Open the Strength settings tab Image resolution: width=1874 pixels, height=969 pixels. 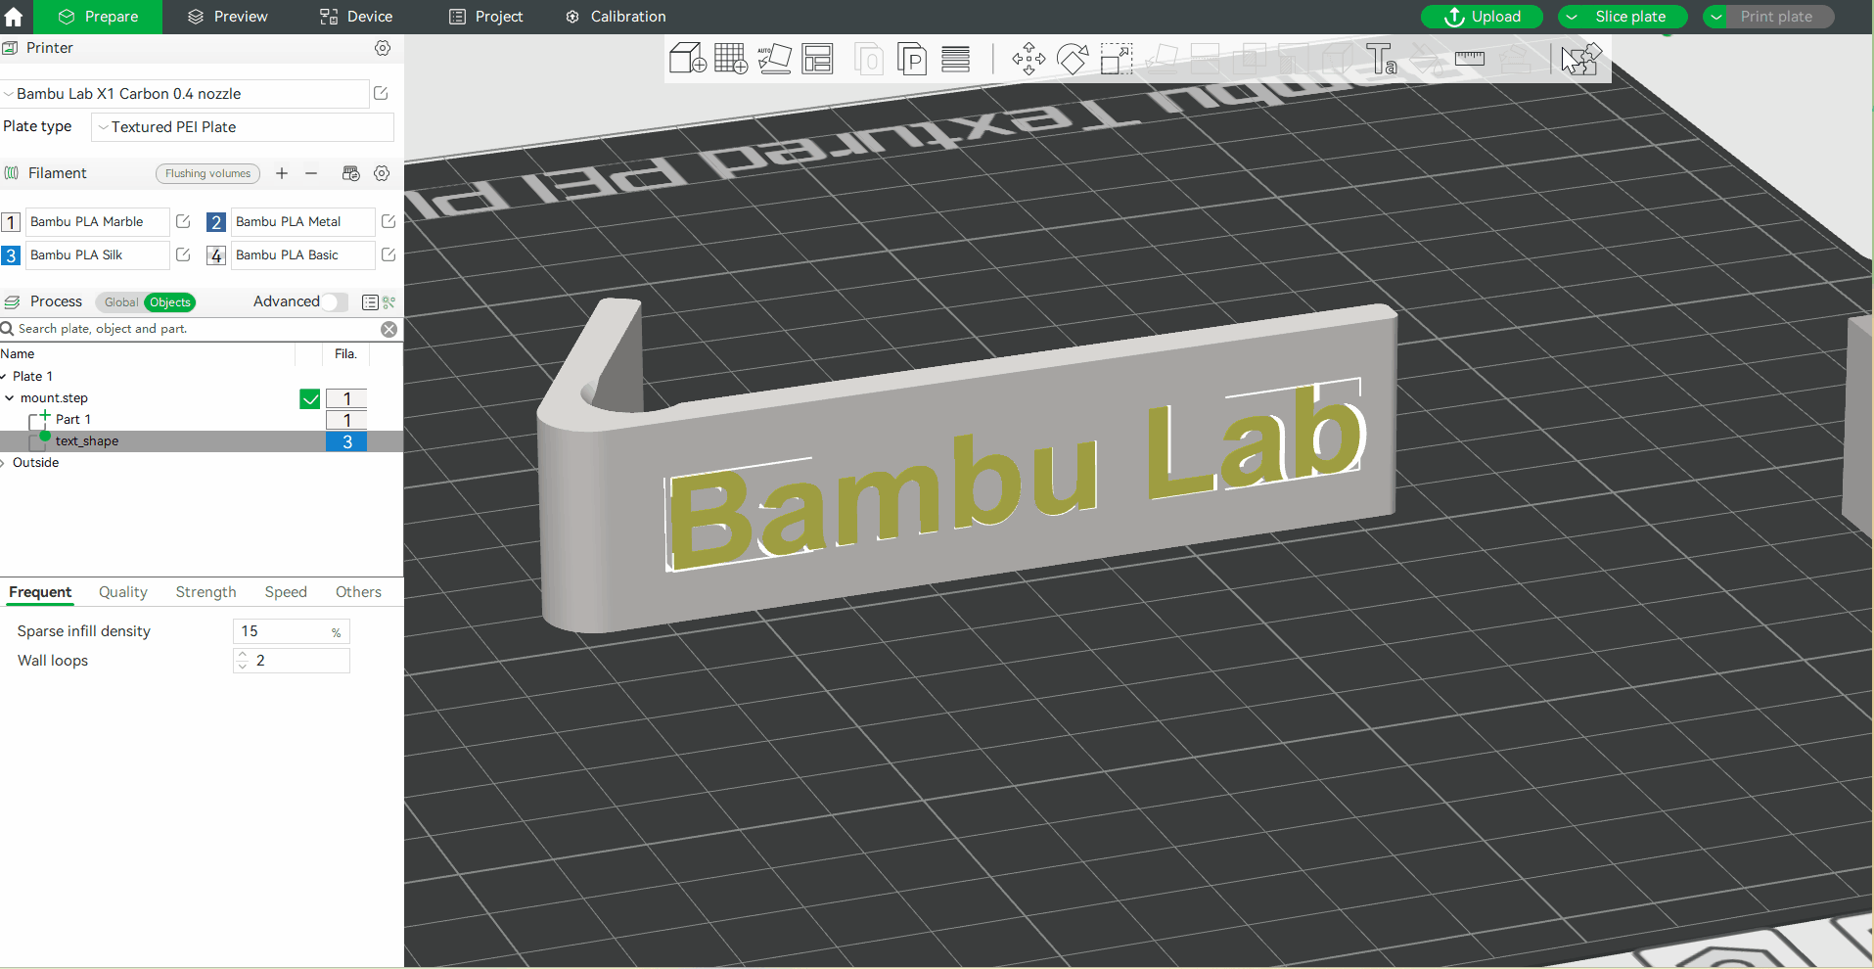point(206,592)
